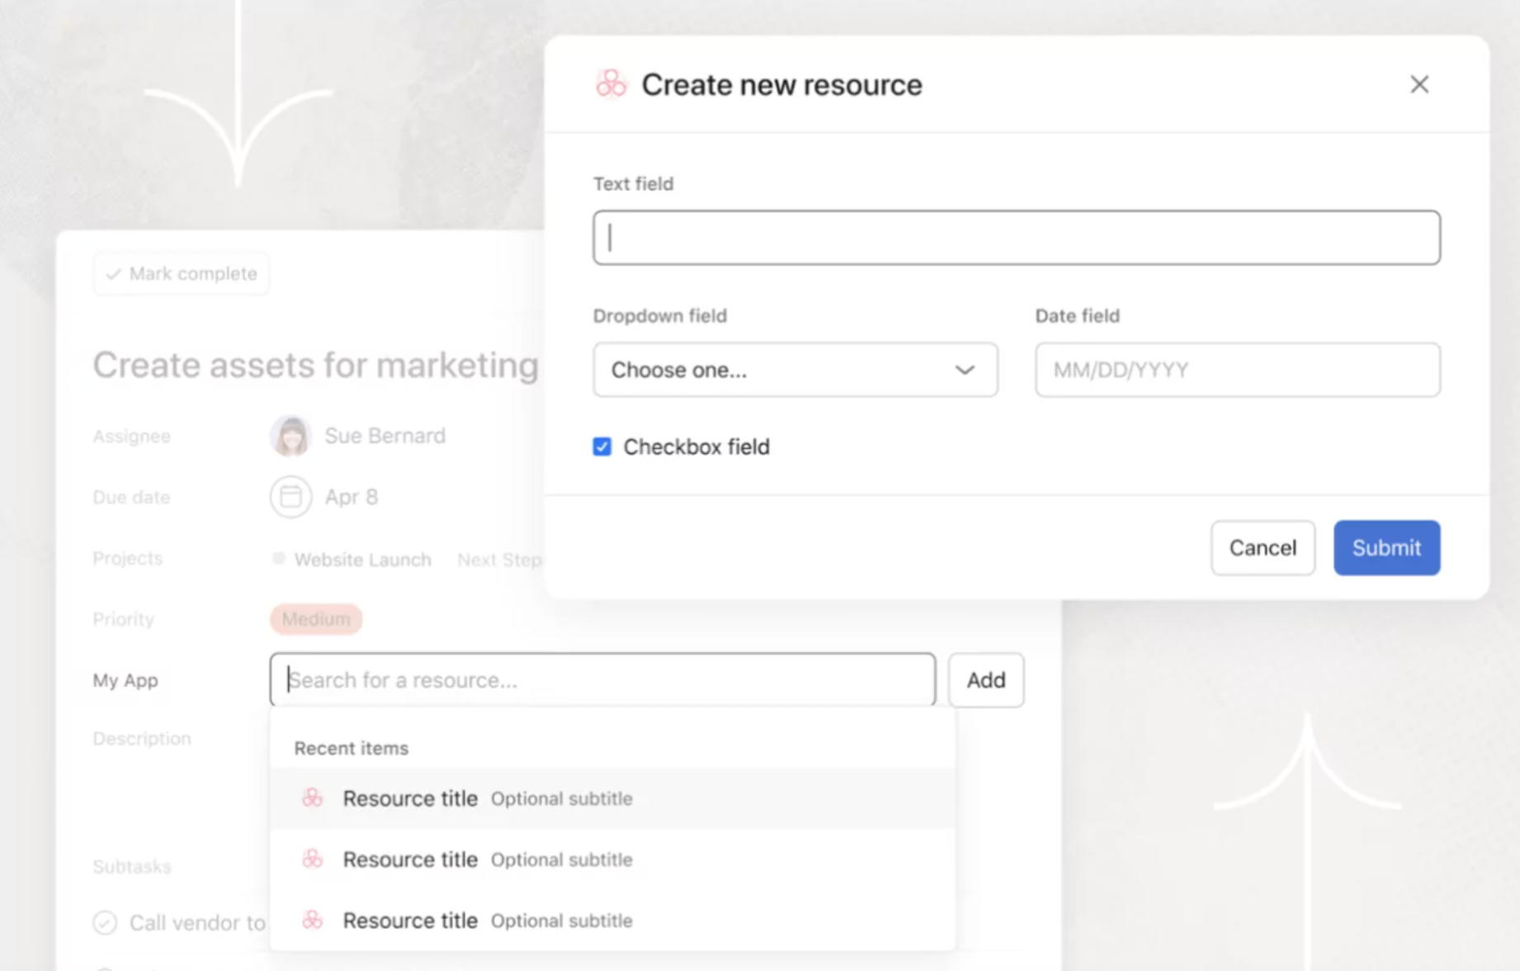Viewport: 1520px width, 971px height.
Task: Click the dropdown chevron in Choose one...
Action: click(x=965, y=370)
